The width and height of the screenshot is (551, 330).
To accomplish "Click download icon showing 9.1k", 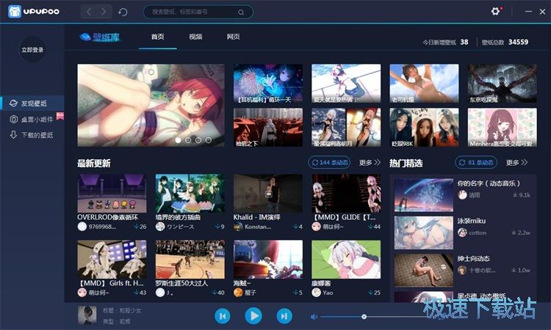I will click(x=515, y=195).
